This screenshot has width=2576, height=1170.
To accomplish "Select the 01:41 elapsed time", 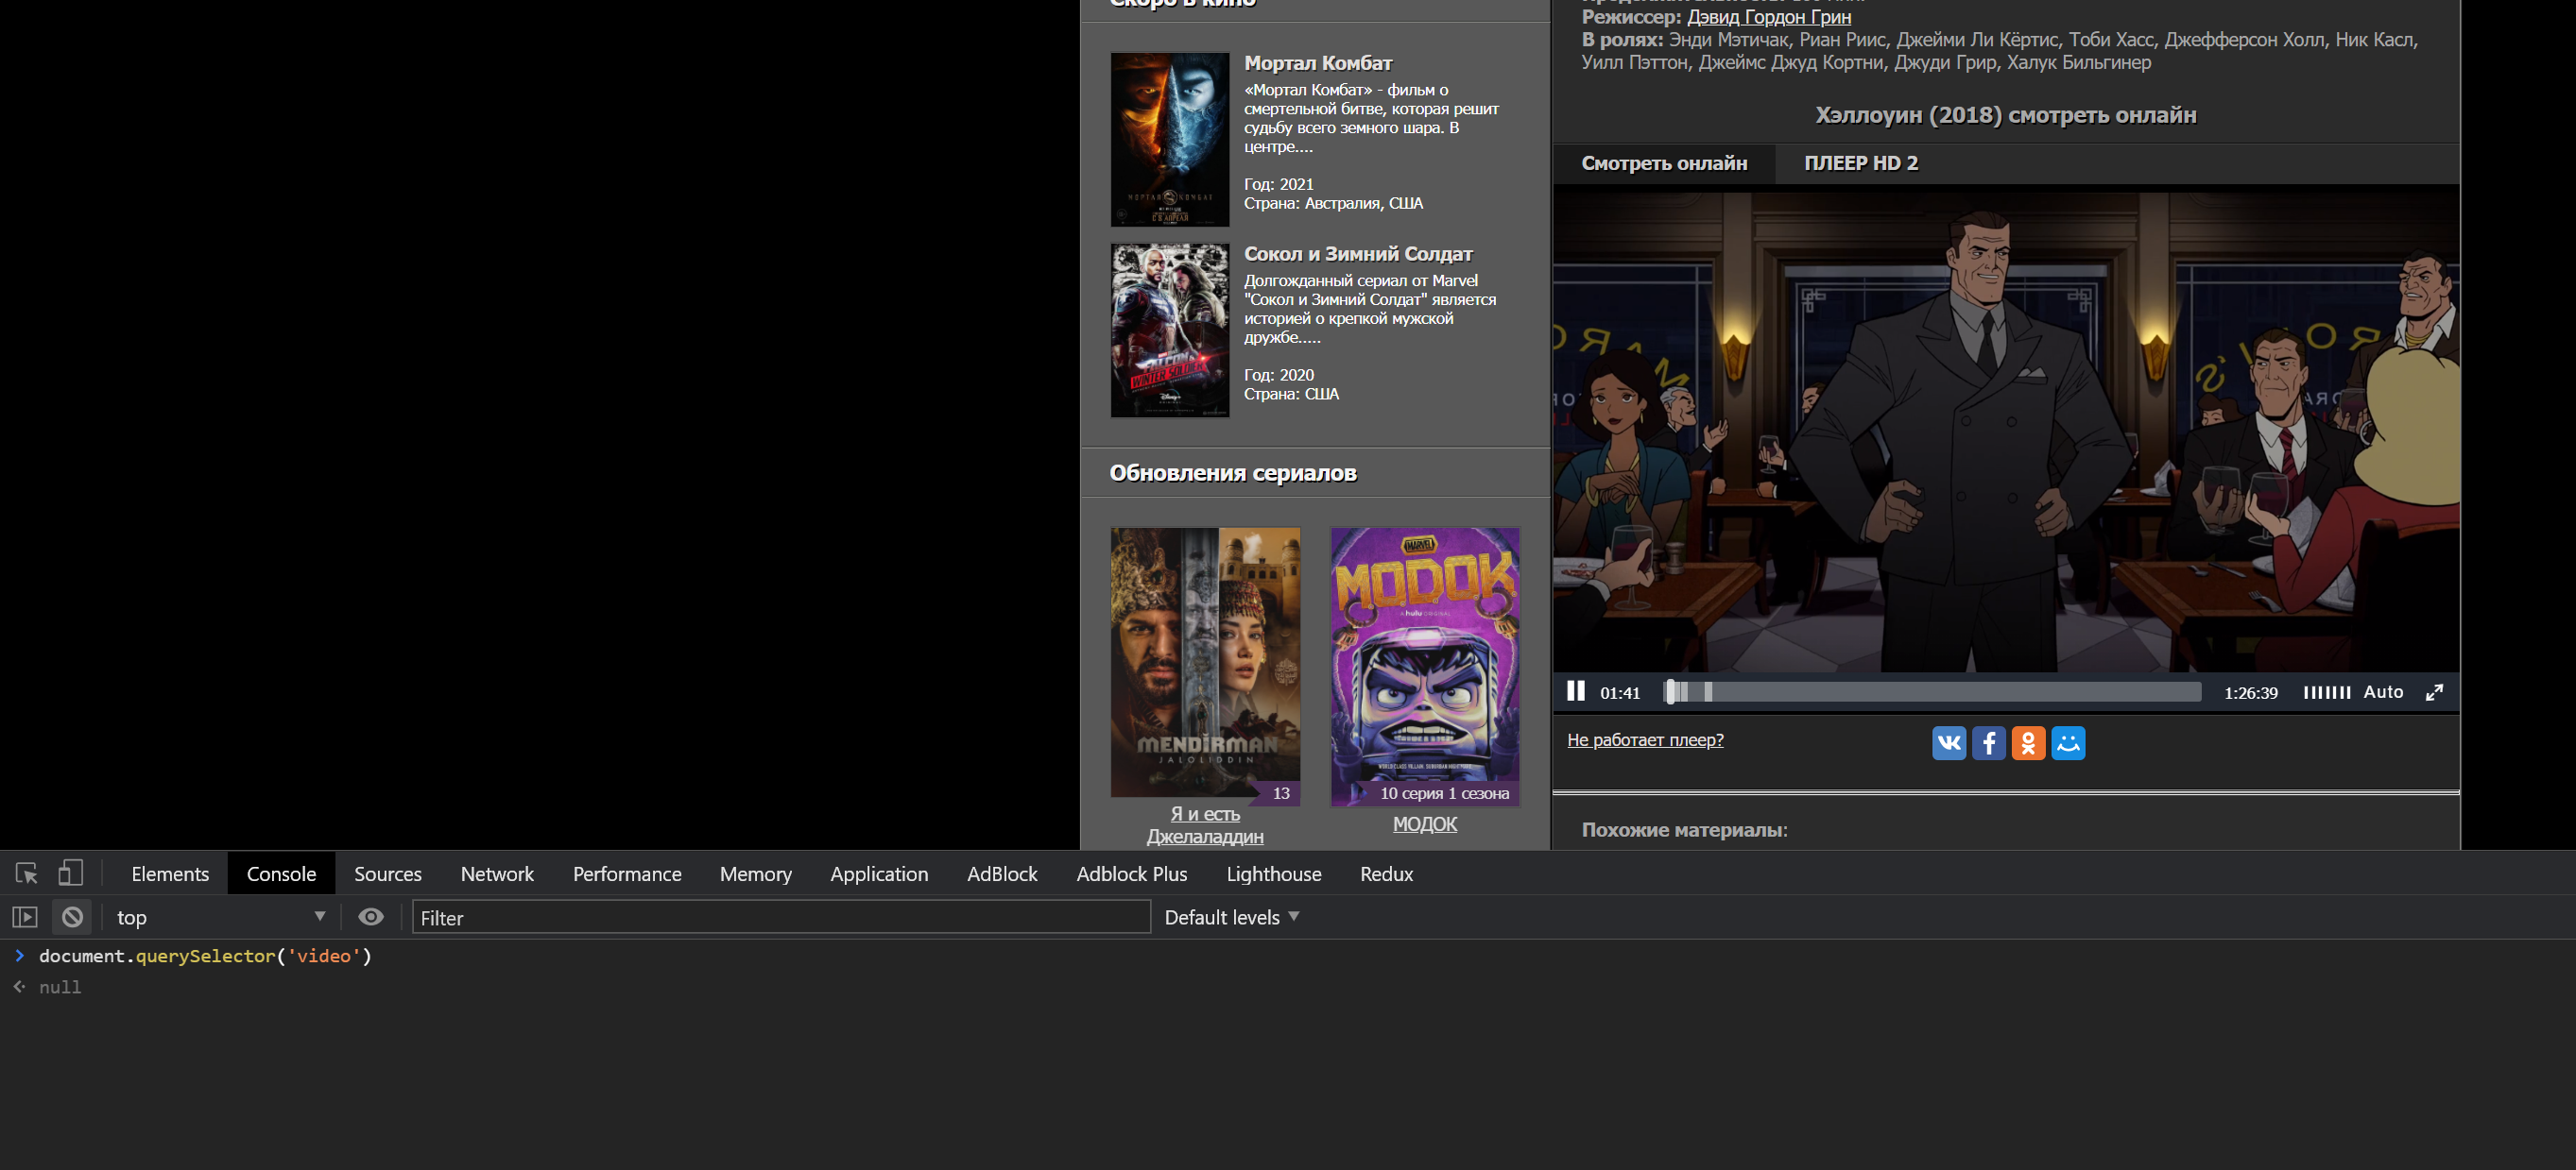I will tap(1620, 692).
